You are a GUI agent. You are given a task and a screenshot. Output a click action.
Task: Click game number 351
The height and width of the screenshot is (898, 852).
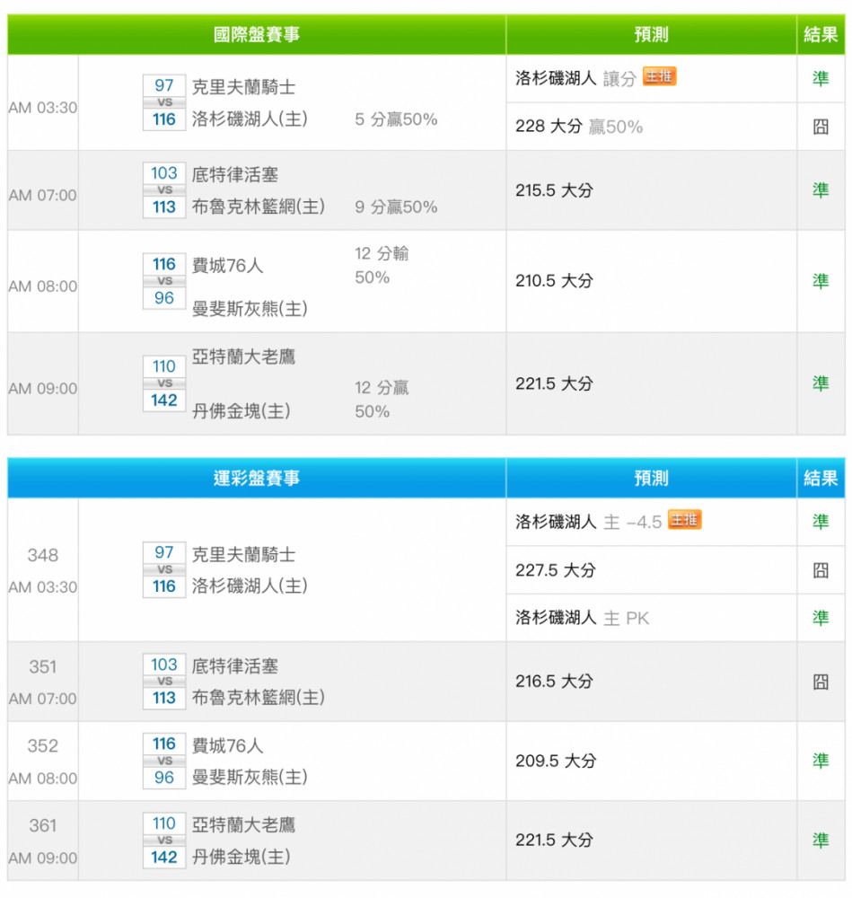43,666
